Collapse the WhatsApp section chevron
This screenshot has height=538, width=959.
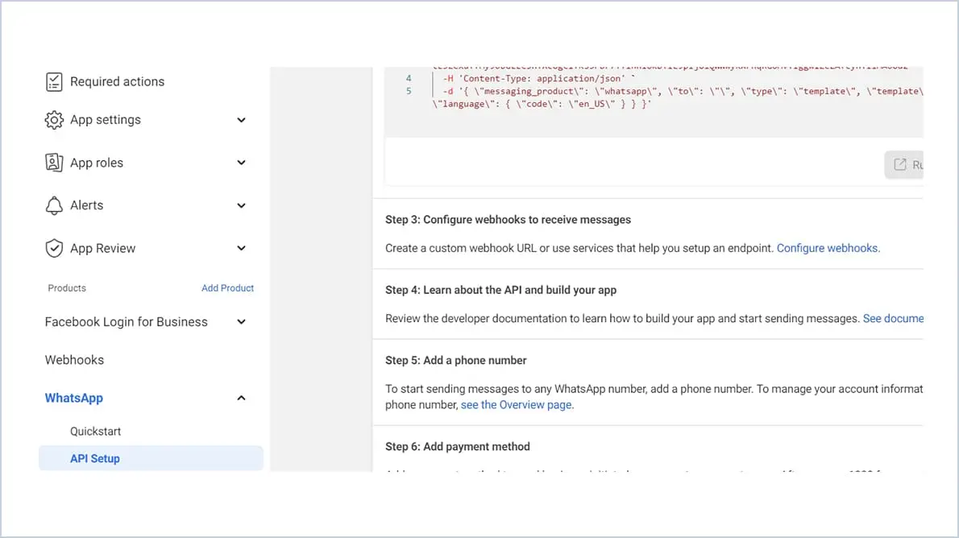(241, 398)
